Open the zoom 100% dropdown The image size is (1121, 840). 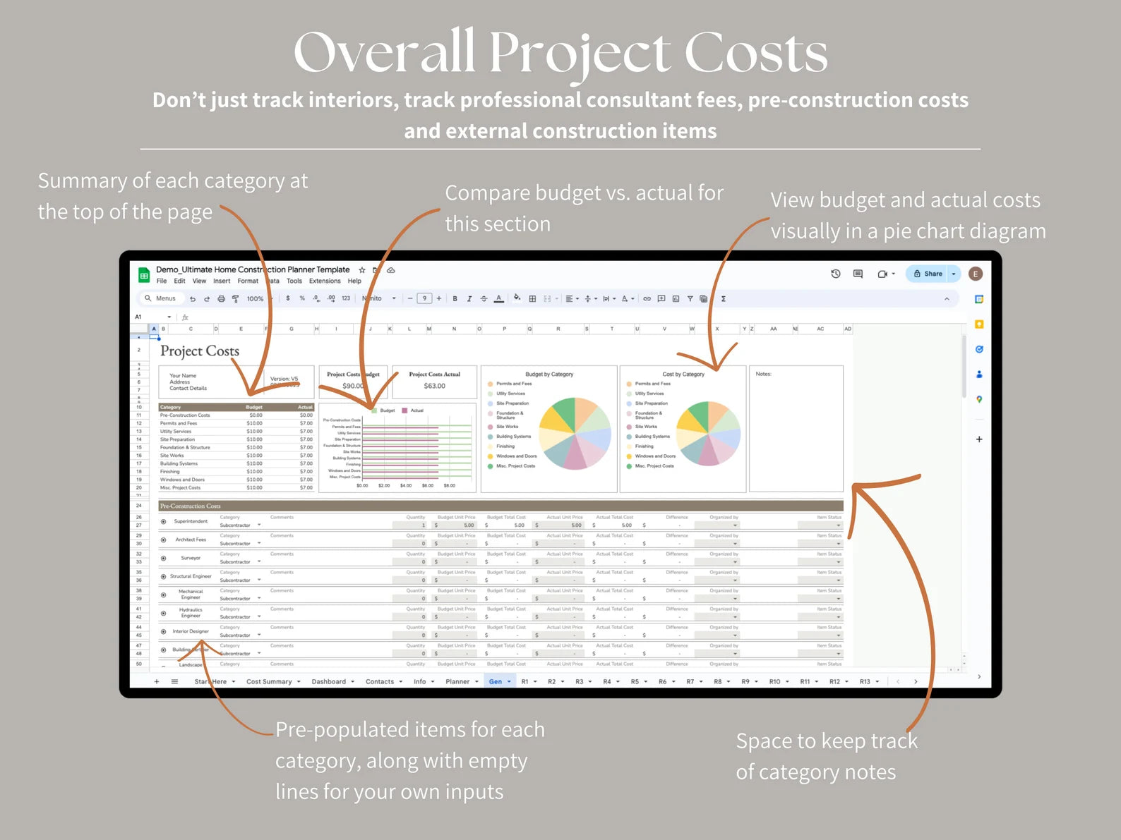258,299
